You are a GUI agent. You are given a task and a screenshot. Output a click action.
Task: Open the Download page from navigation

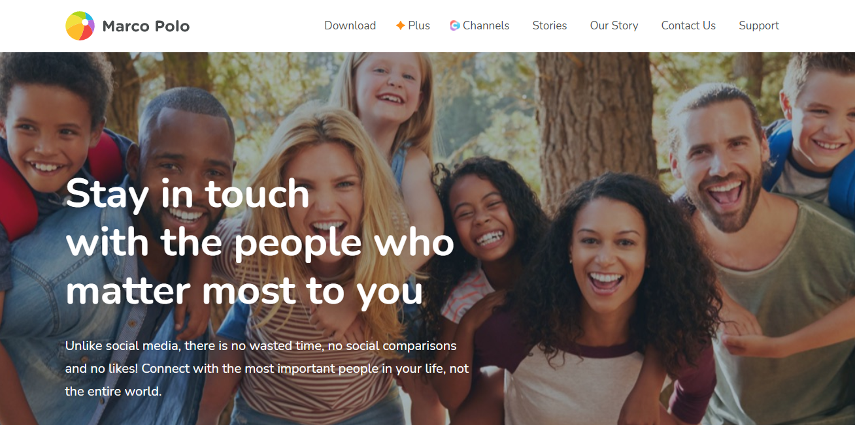[350, 25]
